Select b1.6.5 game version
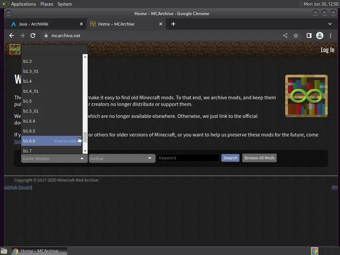The height and width of the screenshot is (255, 340). pos(51,131)
